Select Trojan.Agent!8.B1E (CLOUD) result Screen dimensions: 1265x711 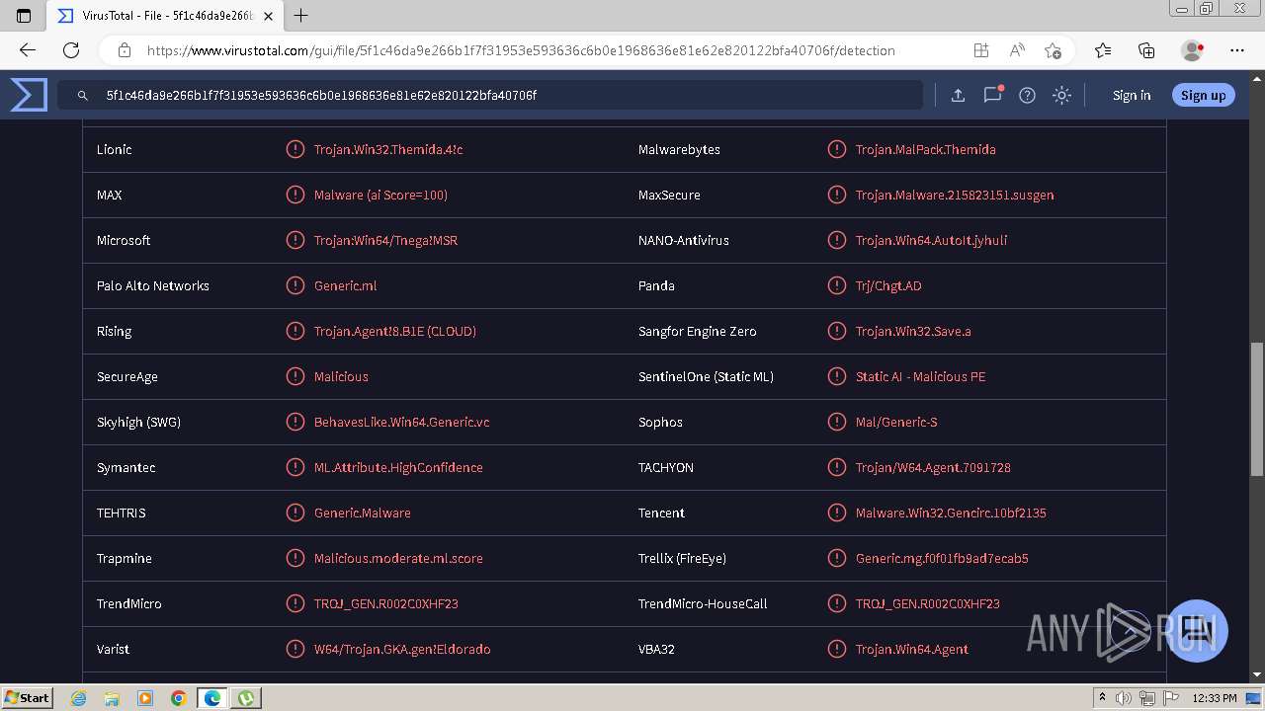pyautogui.click(x=395, y=331)
